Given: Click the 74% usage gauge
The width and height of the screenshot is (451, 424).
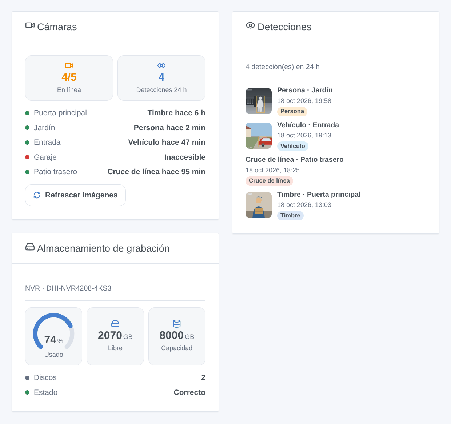Looking at the screenshot, I should (54, 331).
